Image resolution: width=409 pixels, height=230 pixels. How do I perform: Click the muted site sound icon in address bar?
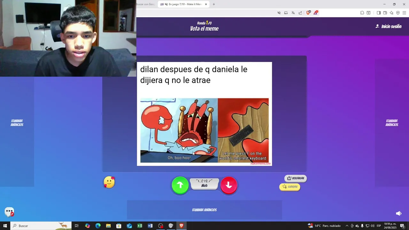coord(279,13)
